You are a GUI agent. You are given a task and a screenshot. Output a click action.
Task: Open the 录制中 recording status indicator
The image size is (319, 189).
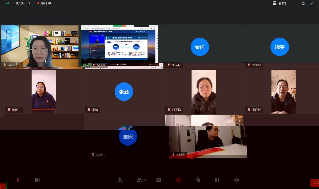pos(44,3)
